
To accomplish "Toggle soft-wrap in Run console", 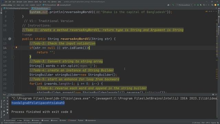I will (7, 104).
